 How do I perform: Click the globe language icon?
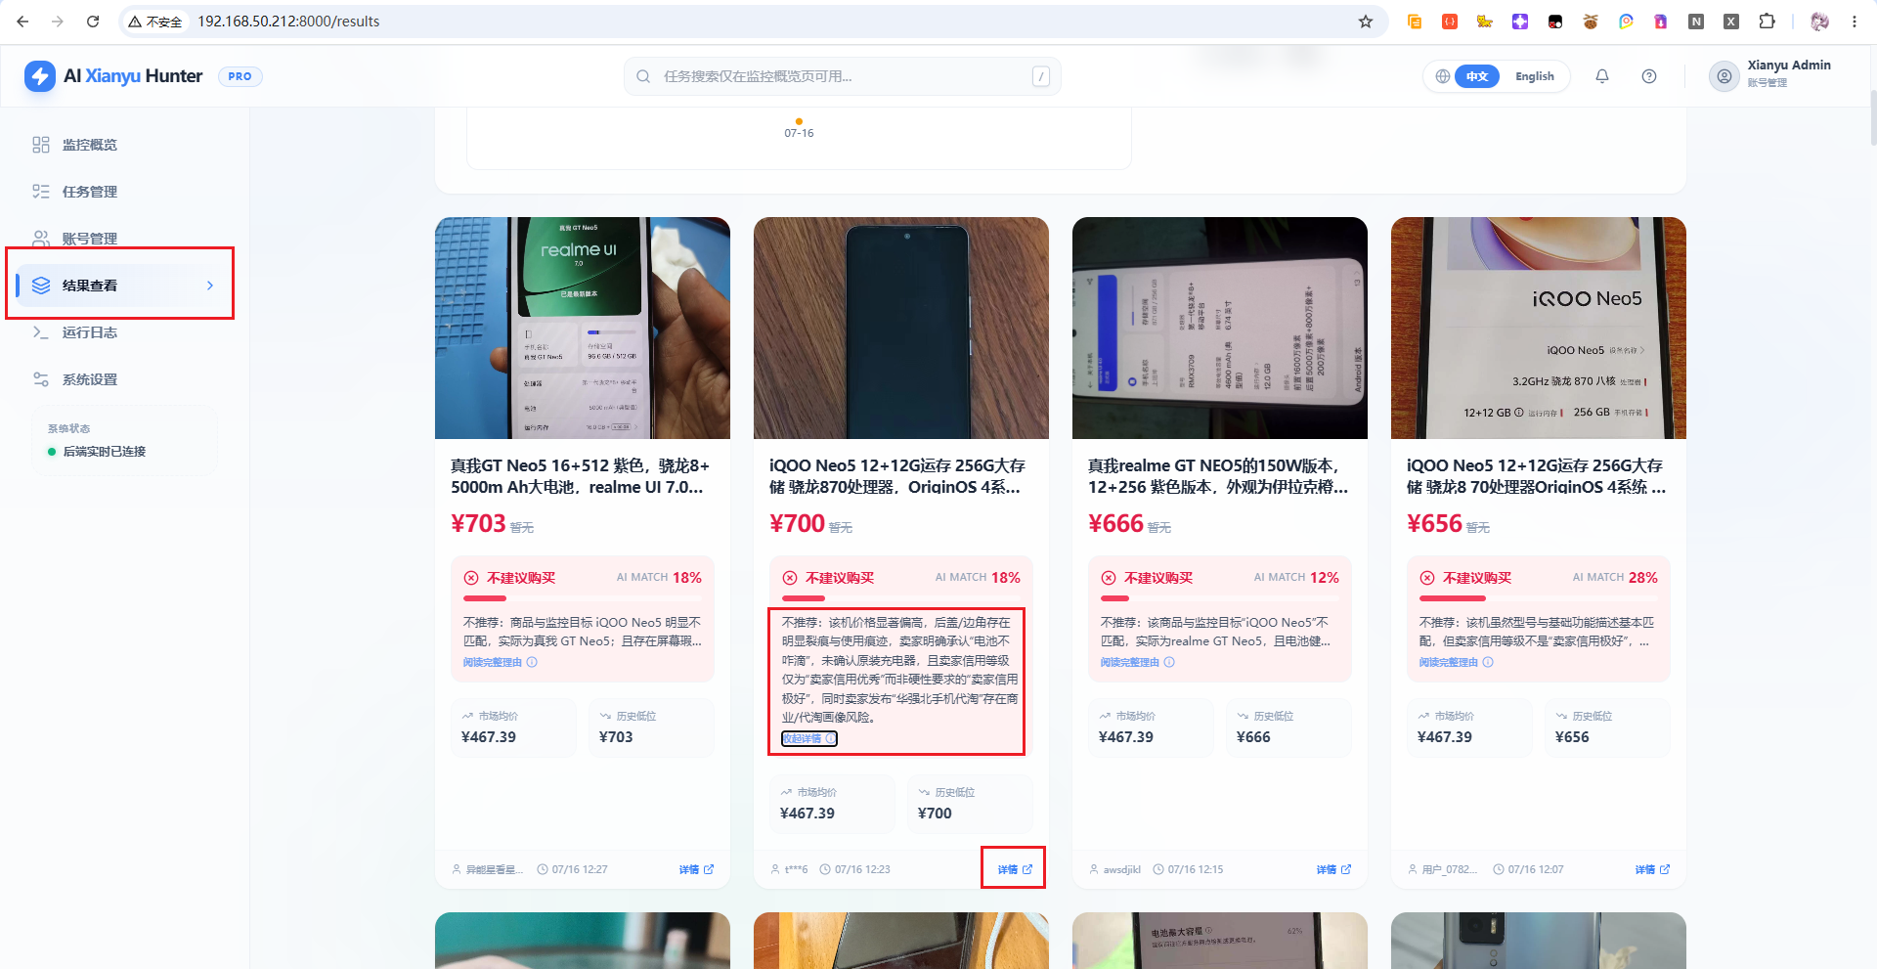[x=1442, y=76]
